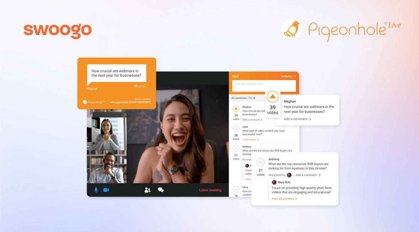Upvote John's question about video content

[x=236, y=129]
